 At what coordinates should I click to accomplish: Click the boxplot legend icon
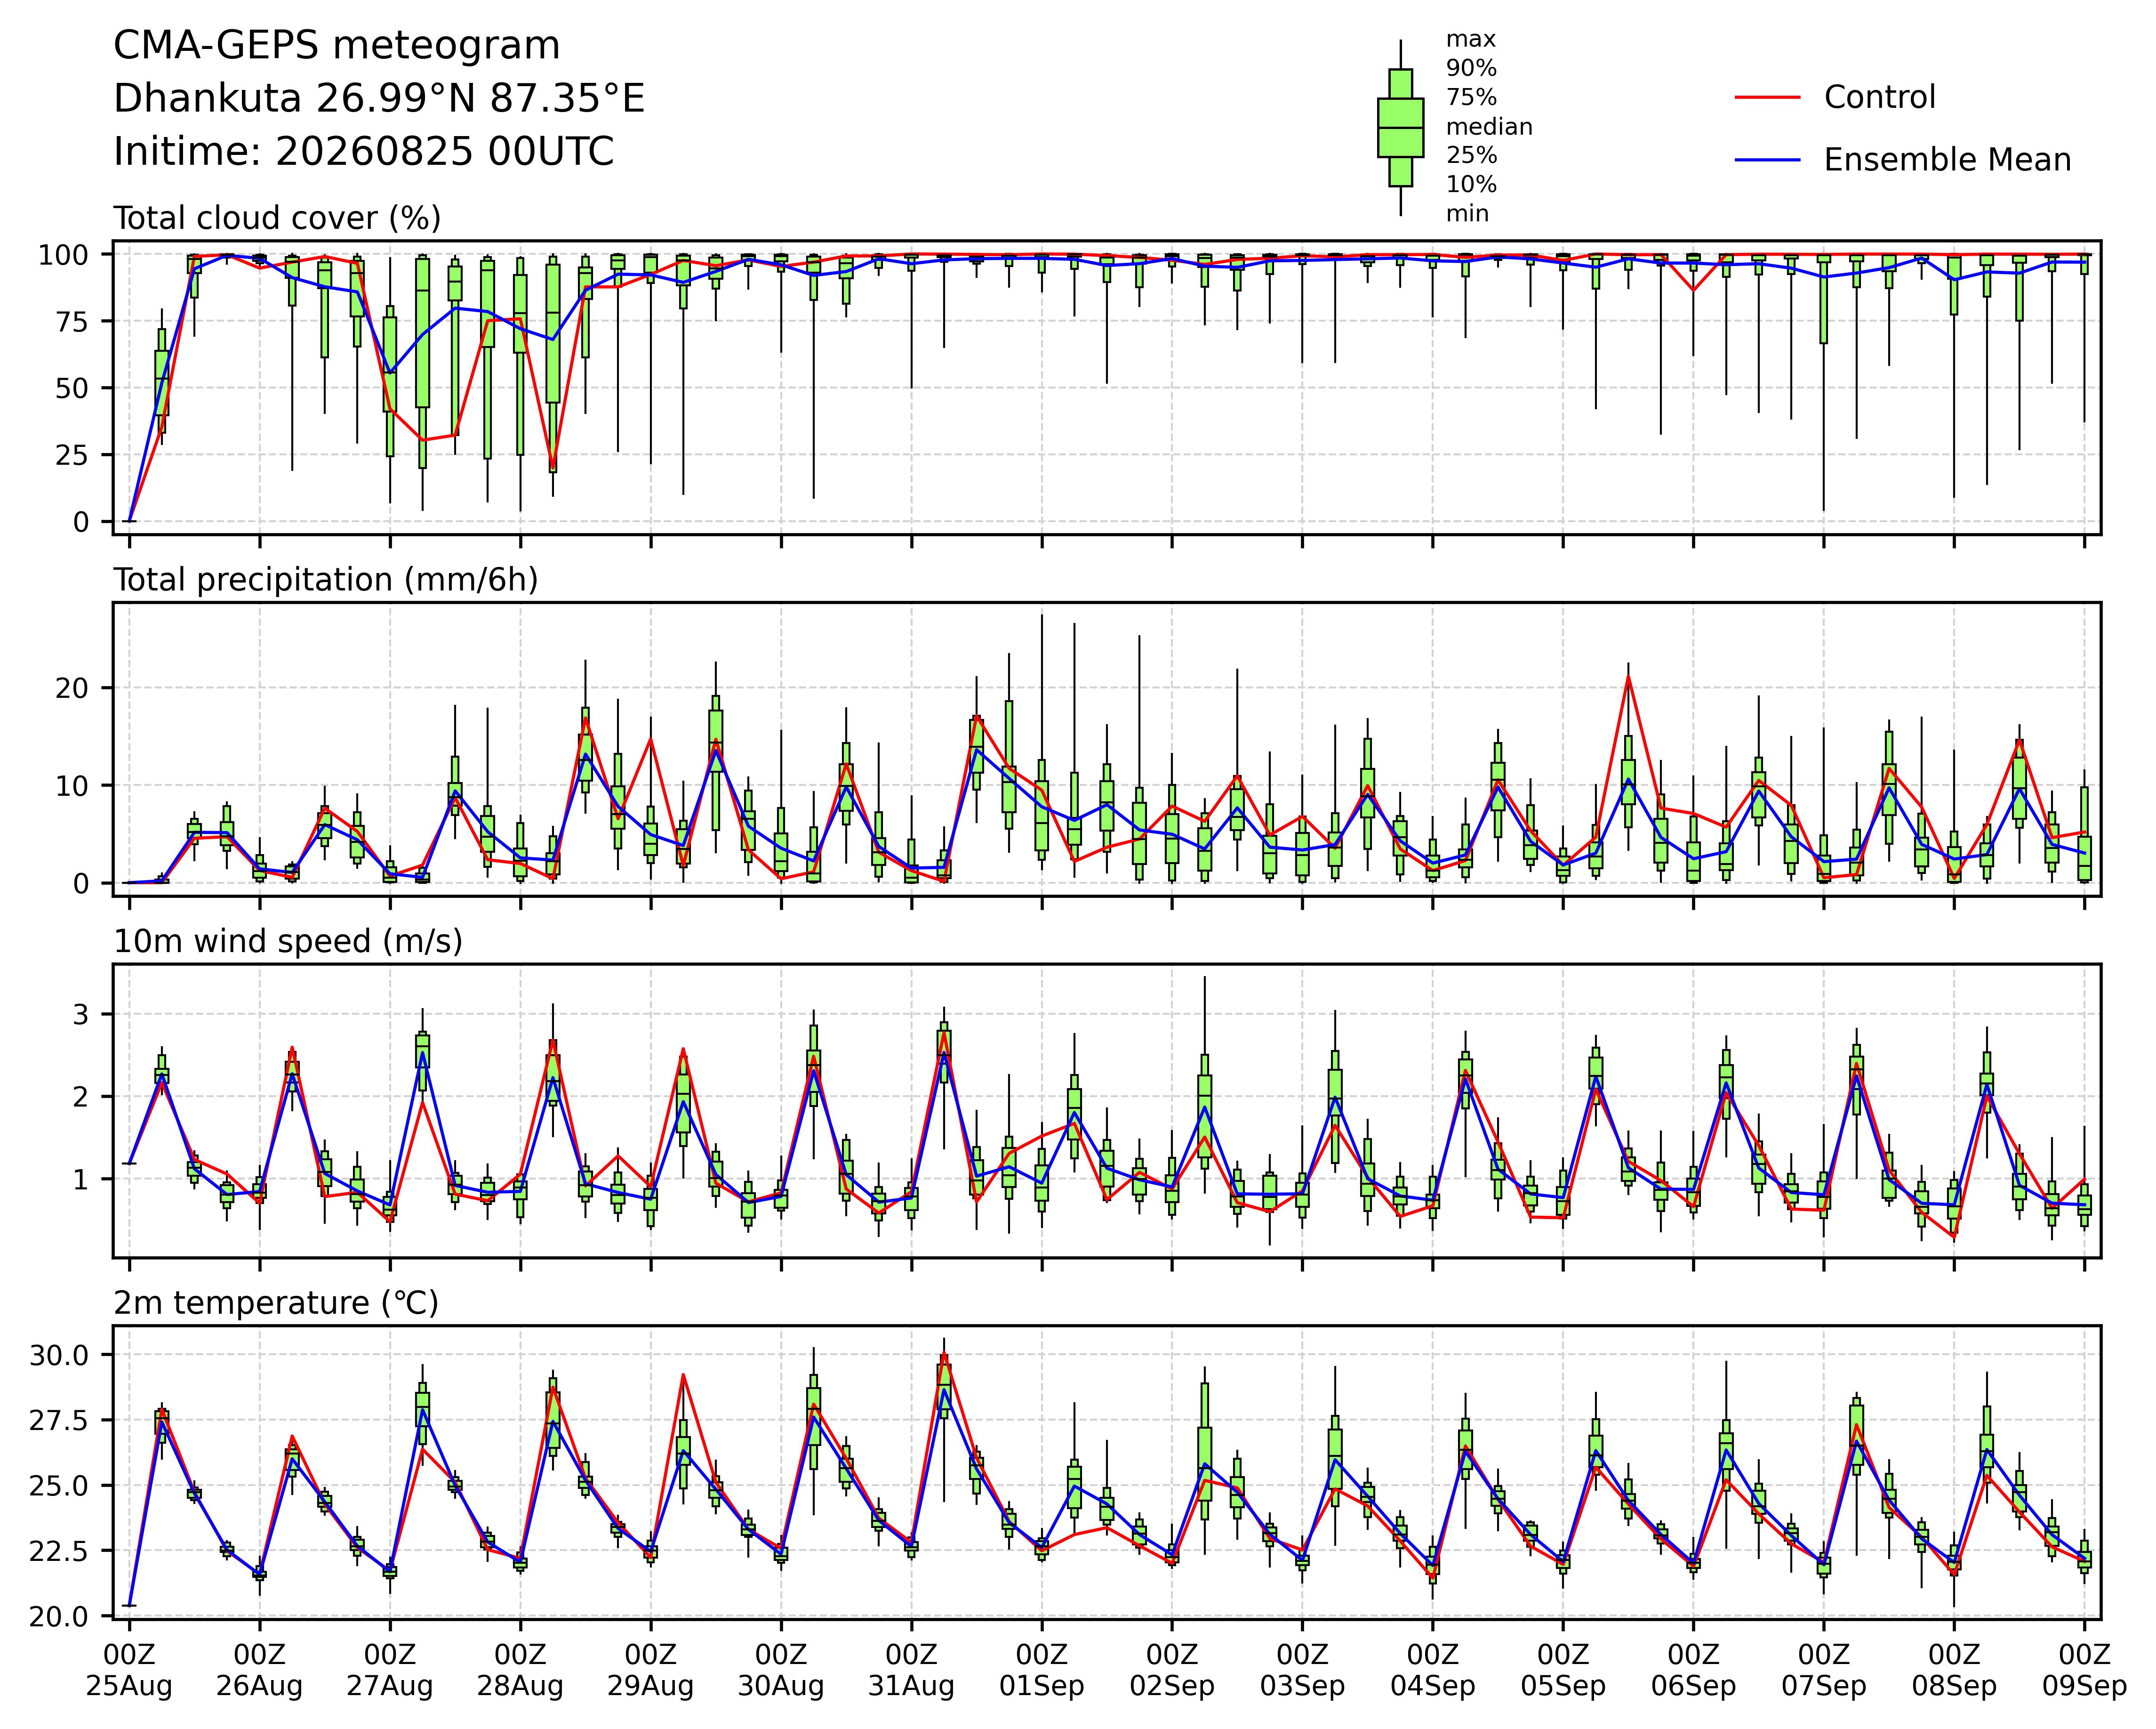[x=1400, y=128]
